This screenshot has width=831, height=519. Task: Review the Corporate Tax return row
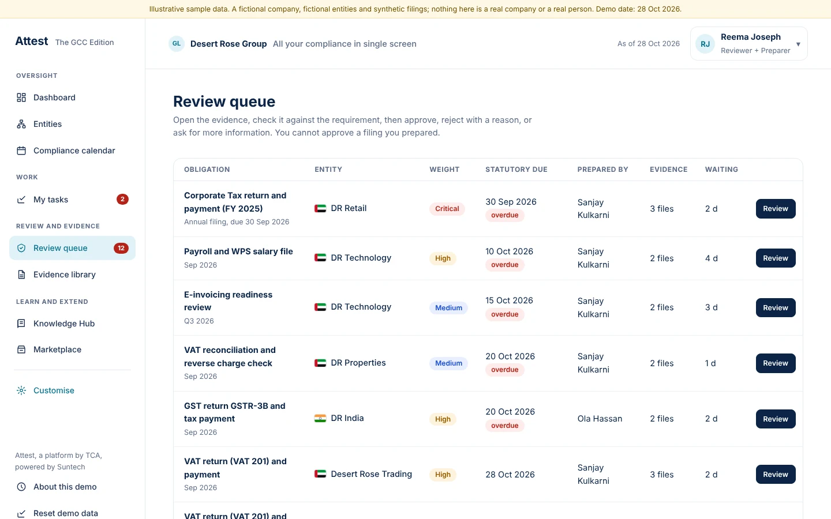point(776,209)
